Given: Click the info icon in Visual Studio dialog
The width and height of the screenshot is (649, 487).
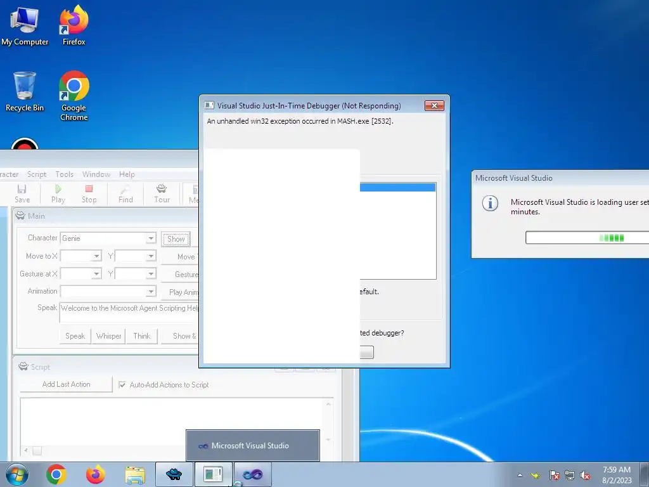Looking at the screenshot, I should [x=490, y=204].
